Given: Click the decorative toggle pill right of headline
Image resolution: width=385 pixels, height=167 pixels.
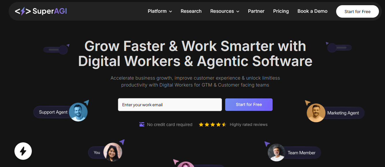Looking at the screenshot, I should point(339,48).
